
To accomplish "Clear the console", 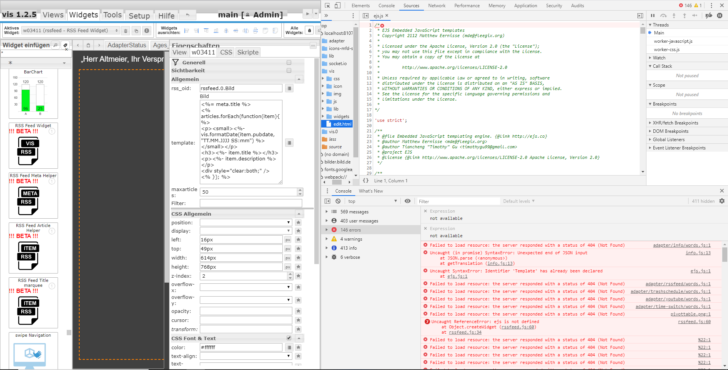I will point(338,201).
